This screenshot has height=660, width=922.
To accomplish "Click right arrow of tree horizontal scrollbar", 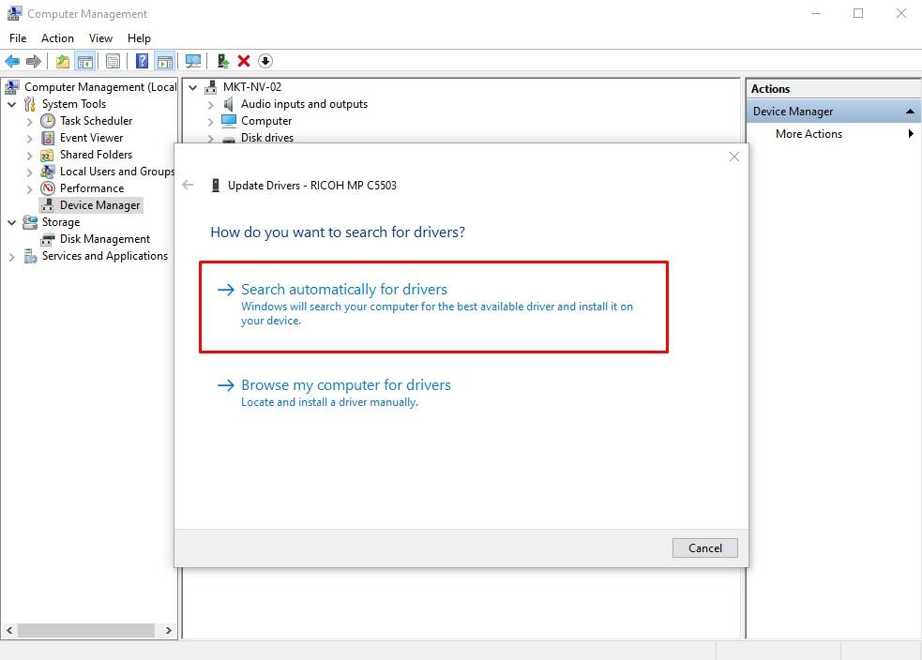I will point(169,631).
